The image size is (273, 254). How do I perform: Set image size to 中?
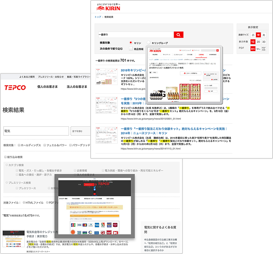(x=258, y=35)
